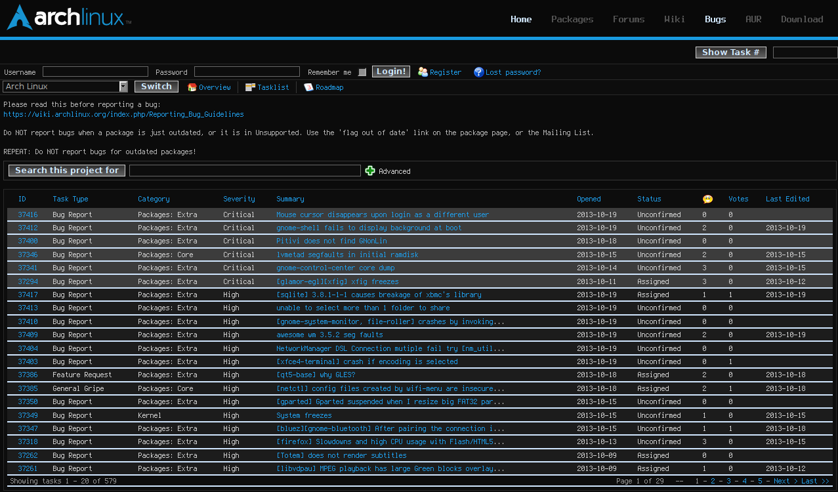Click the Lost password question-mark icon
This screenshot has width=838, height=492.
[x=478, y=72]
